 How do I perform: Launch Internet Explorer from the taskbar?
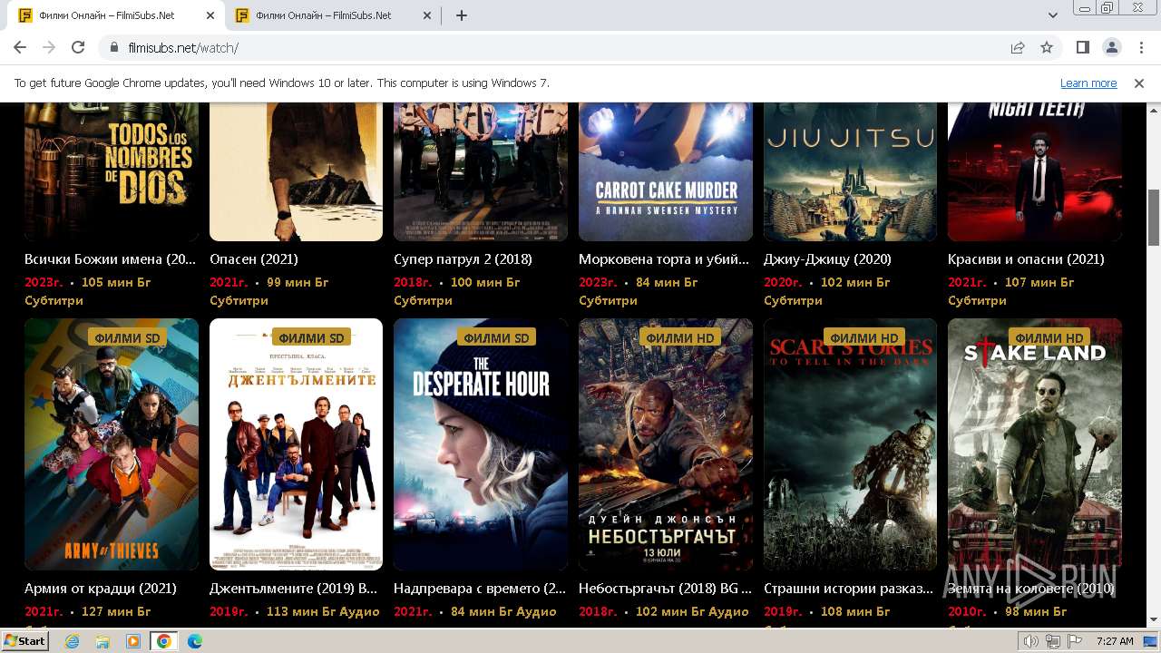coord(73,641)
